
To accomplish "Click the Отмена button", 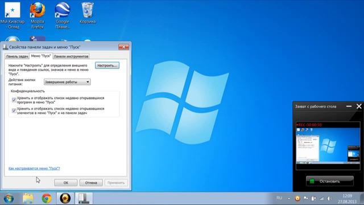I will 91,183.
